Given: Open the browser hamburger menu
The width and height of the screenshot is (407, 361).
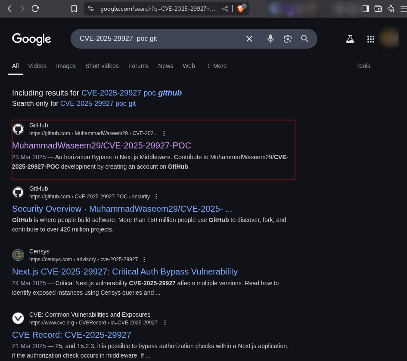Looking at the screenshot, I should point(404,9).
